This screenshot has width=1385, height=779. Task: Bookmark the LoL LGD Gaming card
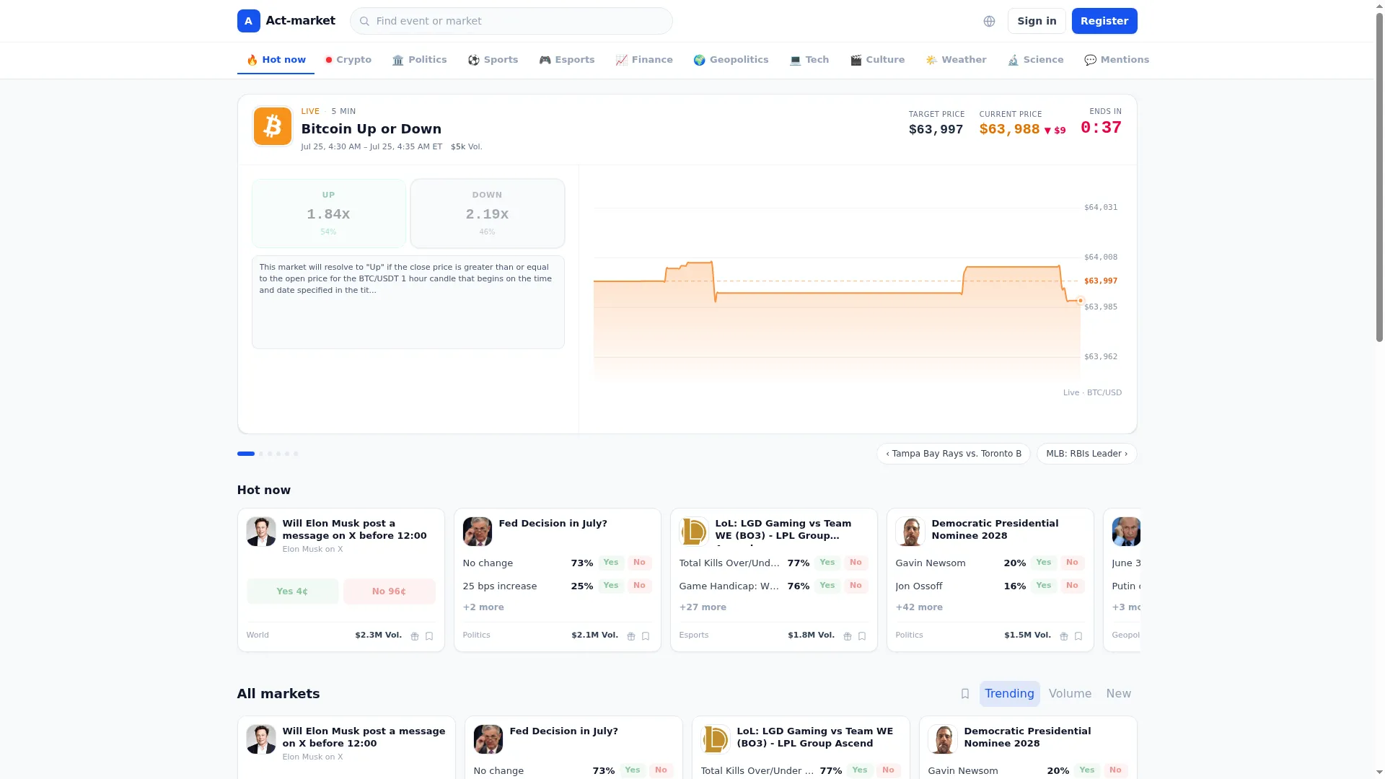(x=862, y=636)
